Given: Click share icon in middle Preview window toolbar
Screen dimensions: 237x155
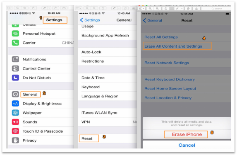Looking at the screenshot, I should [103, 8].
